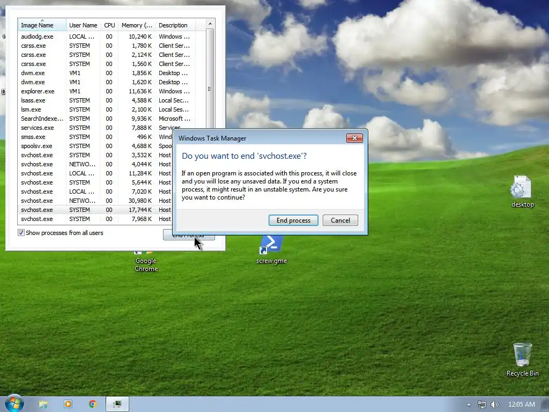
Task: Sort by User Name column header
Action: pos(83,25)
